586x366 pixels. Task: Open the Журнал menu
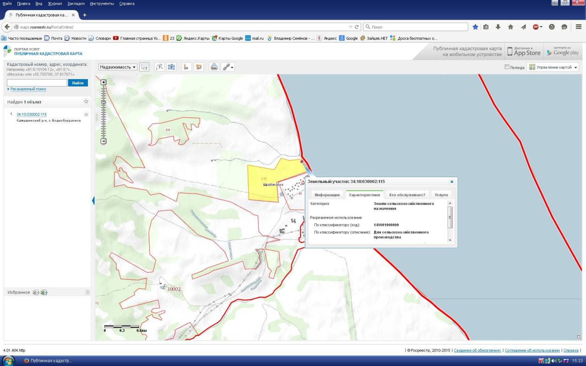(55, 3)
